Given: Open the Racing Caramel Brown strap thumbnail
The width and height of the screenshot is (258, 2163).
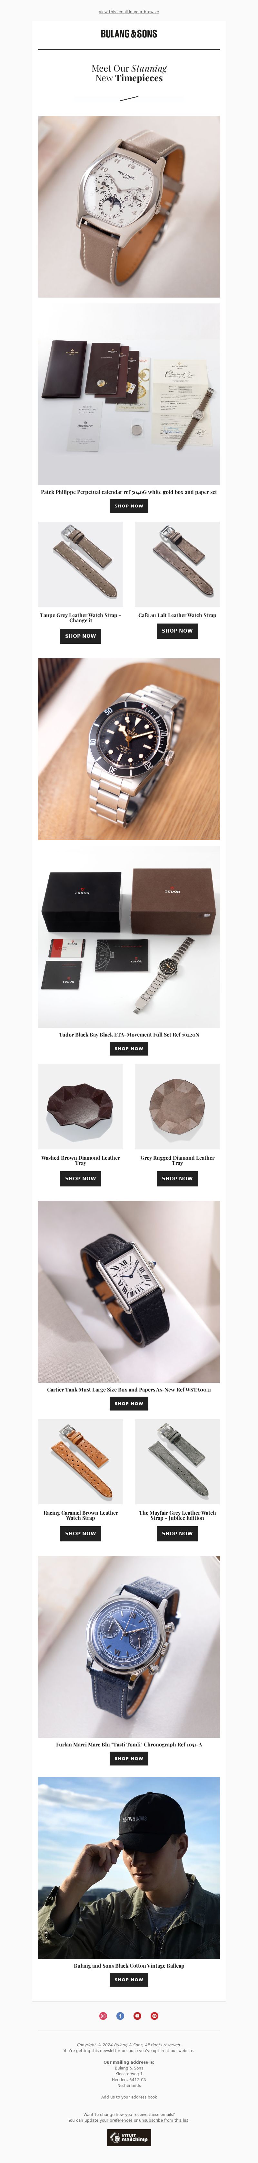Looking at the screenshot, I should click(81, 1462).
